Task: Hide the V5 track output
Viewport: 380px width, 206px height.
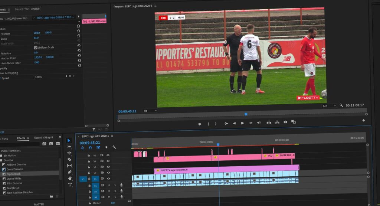Action: pyautogui.click(x=108, y=155)
